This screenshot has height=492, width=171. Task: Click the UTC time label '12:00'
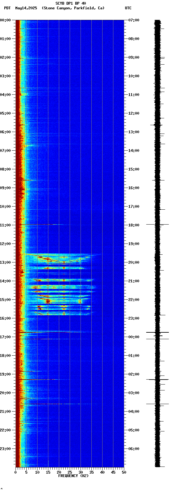click(134, 113)
